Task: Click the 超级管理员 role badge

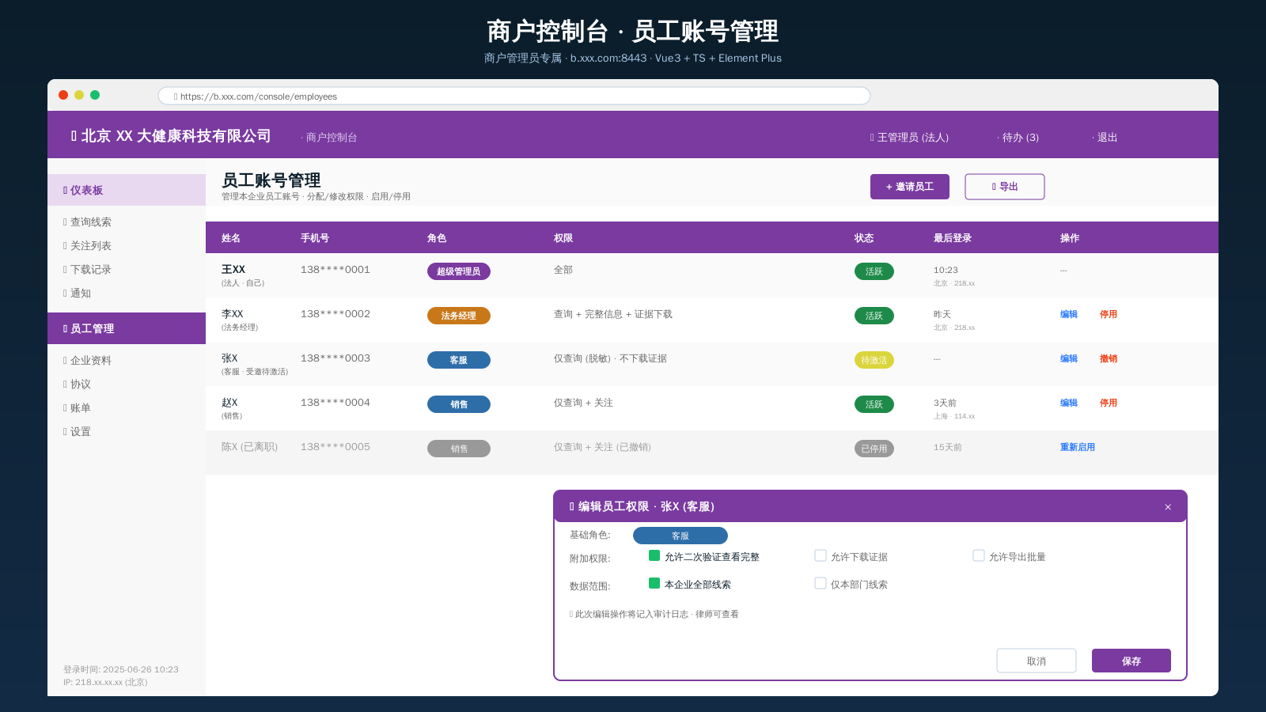Action: pos(459,271)
